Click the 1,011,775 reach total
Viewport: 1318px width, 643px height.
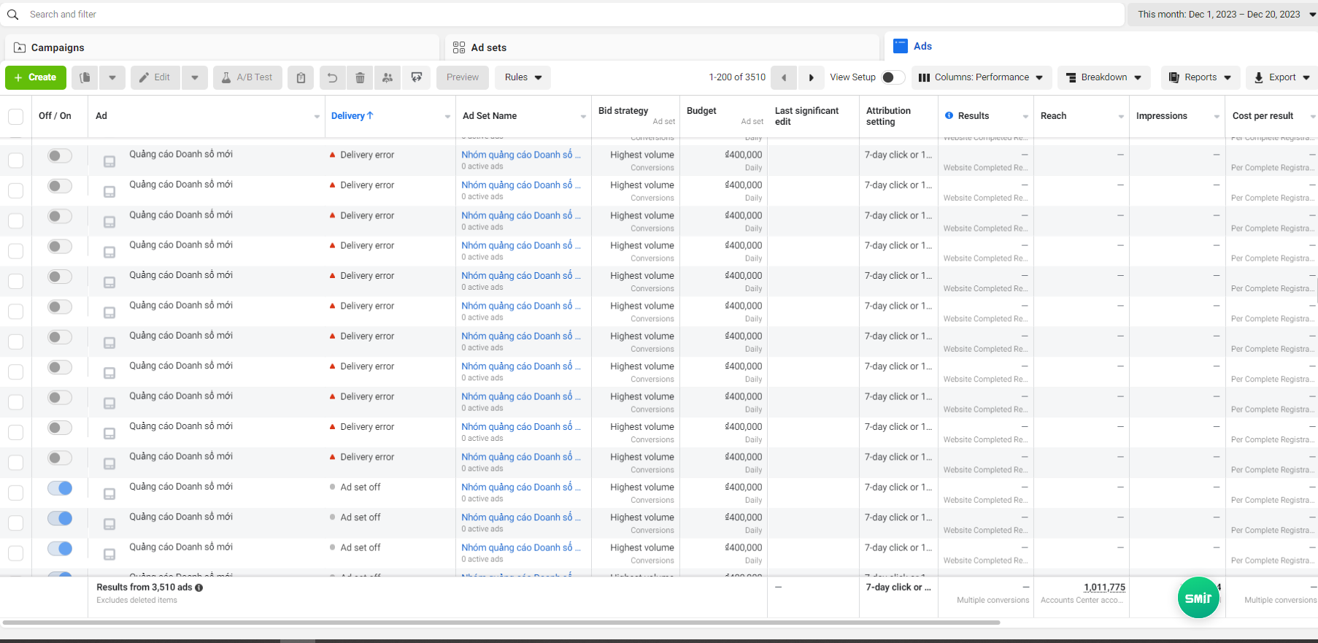[x=1104, y=588]
